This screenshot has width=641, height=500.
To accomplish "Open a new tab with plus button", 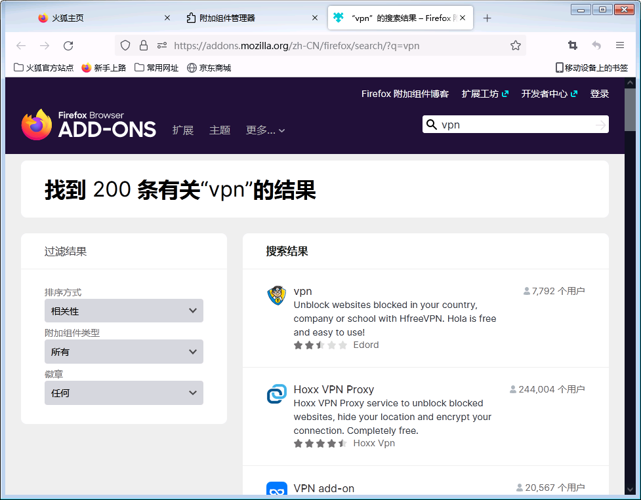I will pyautogui.click(x=487, y=18).
